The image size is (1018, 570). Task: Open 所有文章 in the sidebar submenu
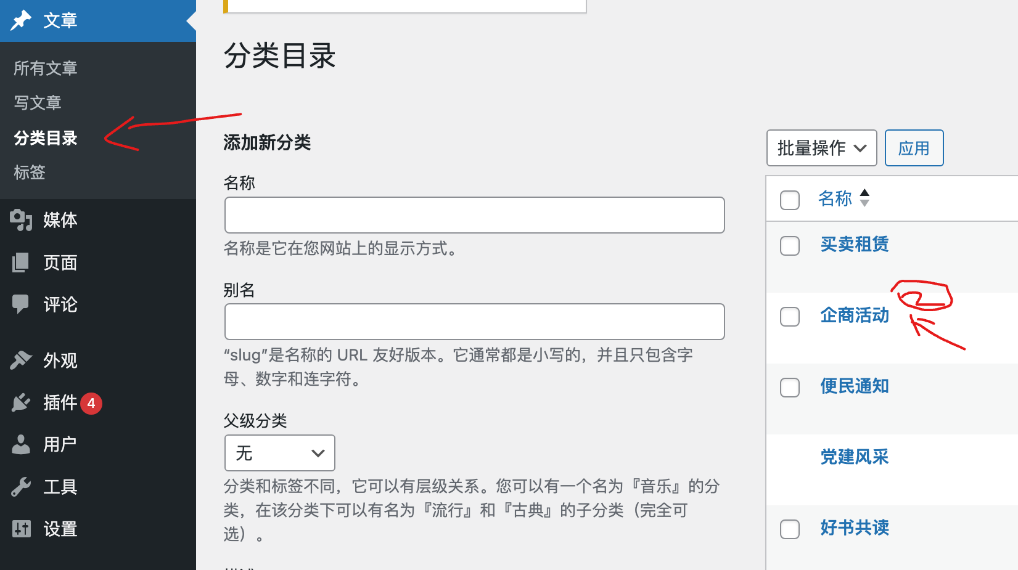point(46,68)
